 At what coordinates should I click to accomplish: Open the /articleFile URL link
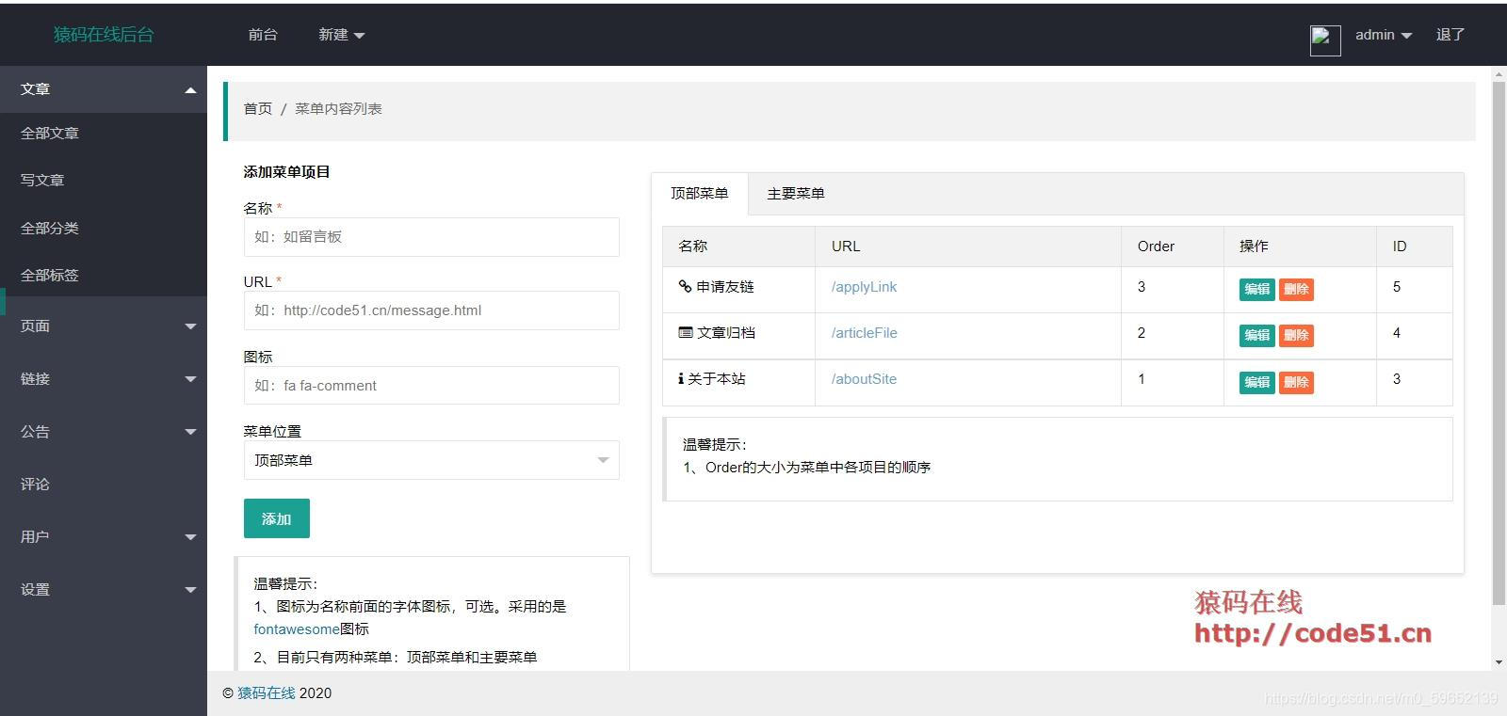[864, 333]
